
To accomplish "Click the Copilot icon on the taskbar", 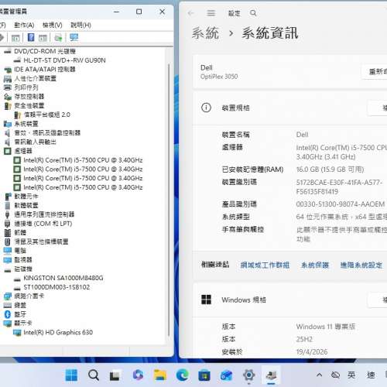I will coord(138,375).
